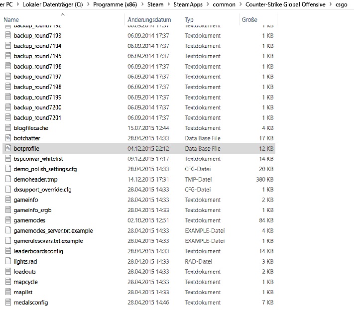This screenshot has height=310, width=354.
Task: Click RAD-Datei type cell
Action: tap(199, 262)
